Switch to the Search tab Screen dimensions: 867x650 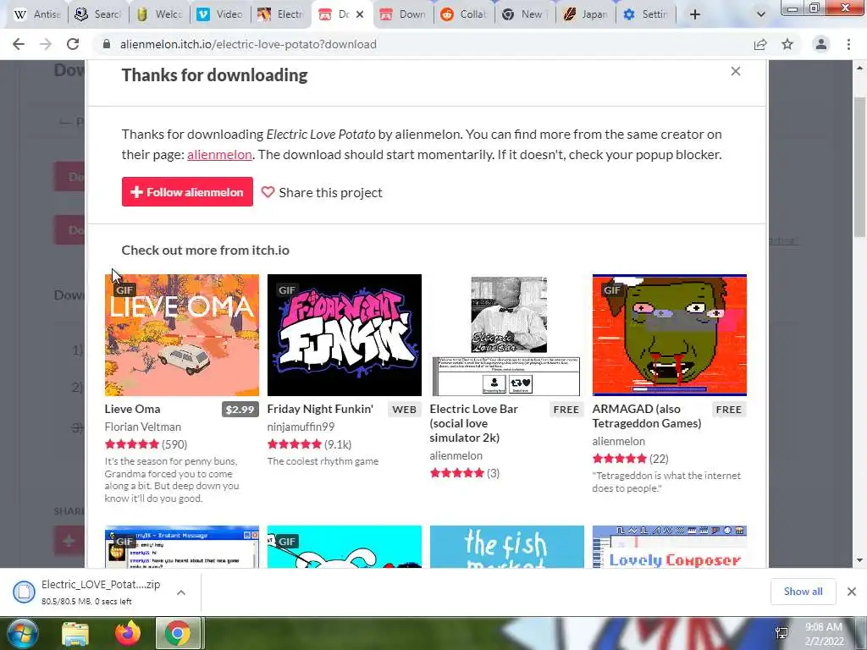point(98,14)
